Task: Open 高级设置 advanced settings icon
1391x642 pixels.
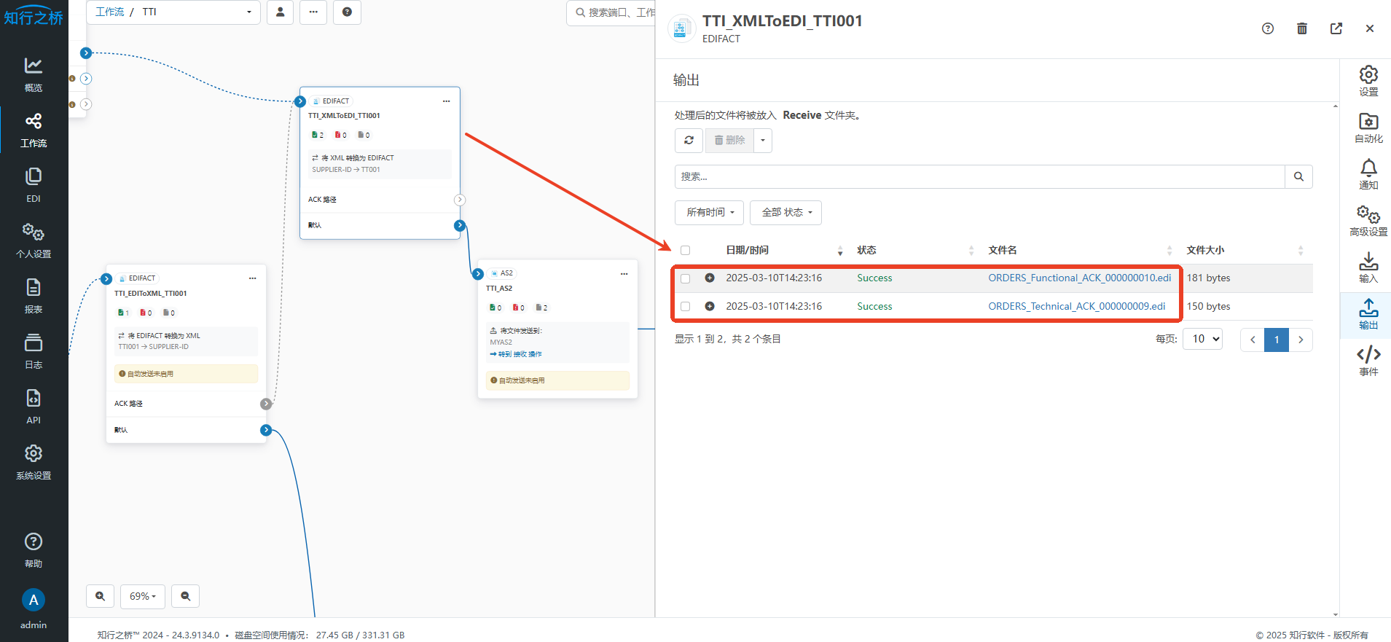Action: point(1368,221)
